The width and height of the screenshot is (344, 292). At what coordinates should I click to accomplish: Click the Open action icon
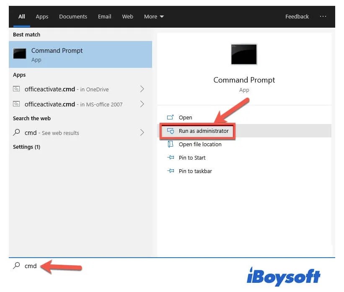point(170,117)
